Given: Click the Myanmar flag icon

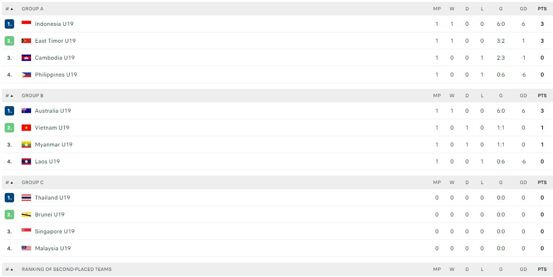Looking at the screenshot, I should (x=26, y=145).
